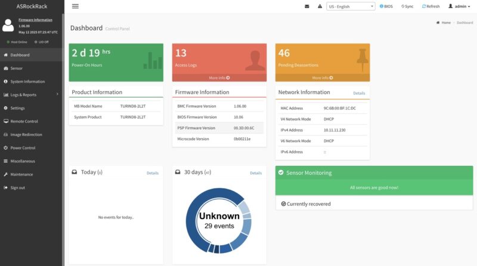Click the Dashboard home icon in sidebar

(6, 55)
